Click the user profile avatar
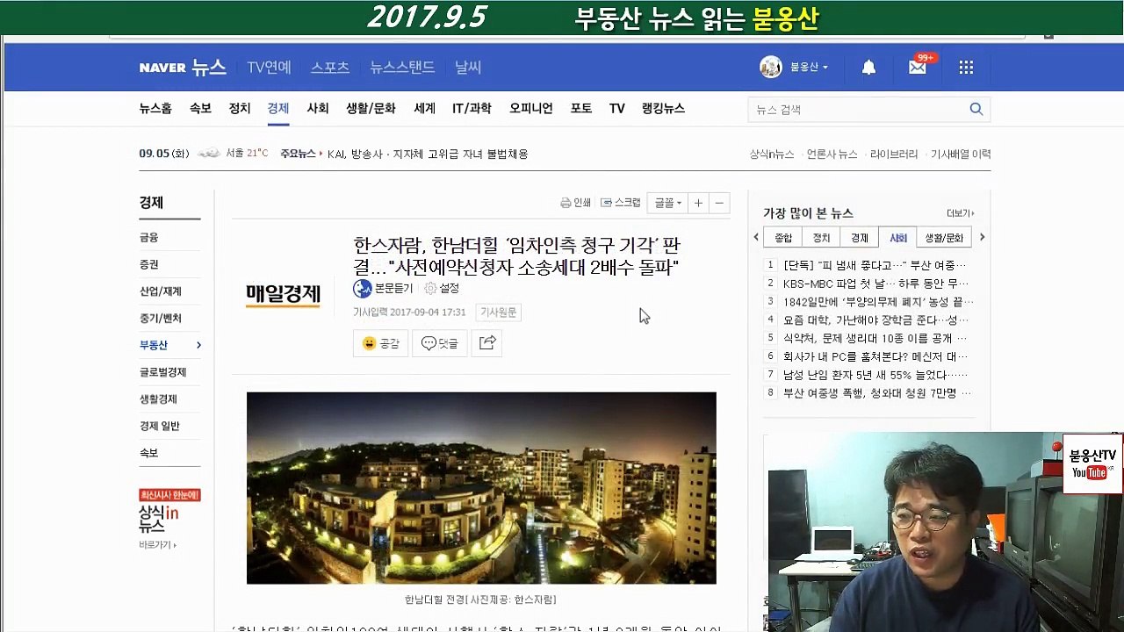This screenshot has width=1124, height=632. (x=771, y=67)
